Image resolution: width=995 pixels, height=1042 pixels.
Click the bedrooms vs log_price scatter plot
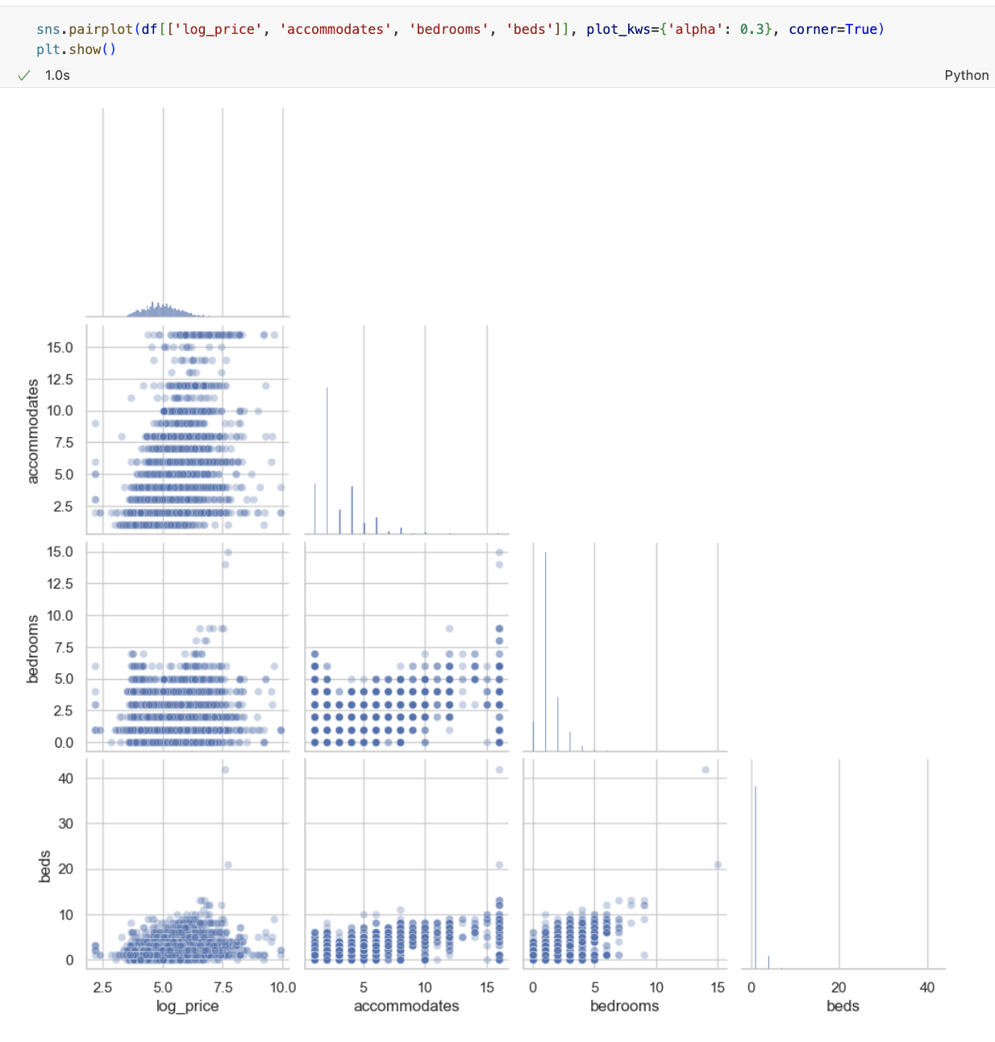(x=188, y=647)
